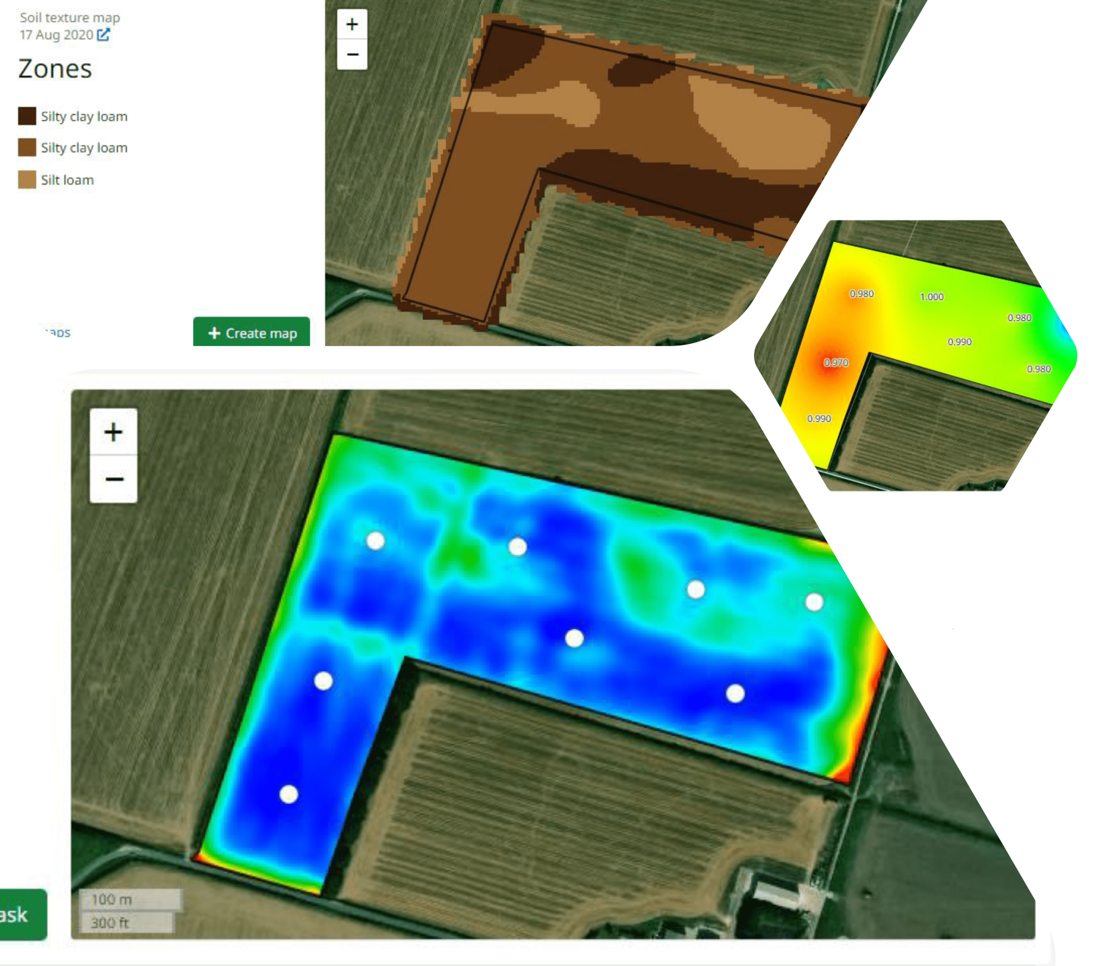Zoom out on the blue heat map
The image size is (1103, 966).
[113, 479]
